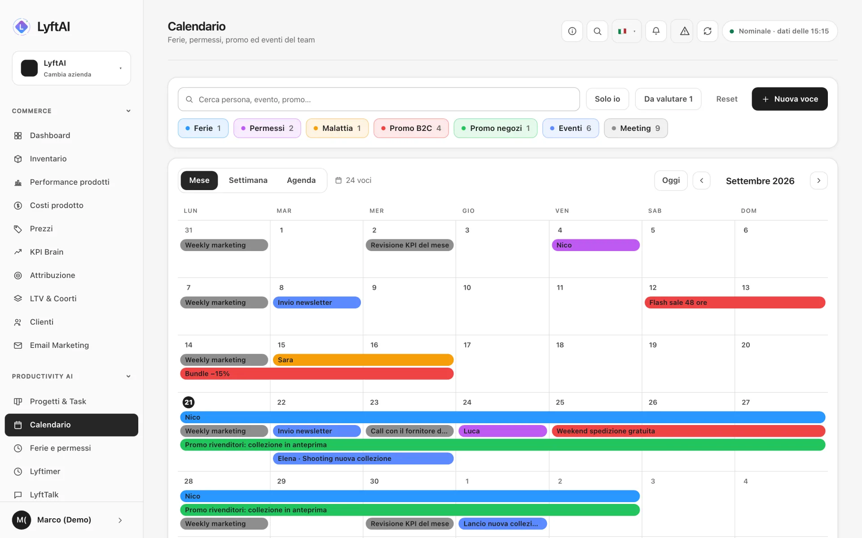This screenshot has height=538, width=862.
Task: Open the Cambia azienda company switcher
Action: (71, 68)
